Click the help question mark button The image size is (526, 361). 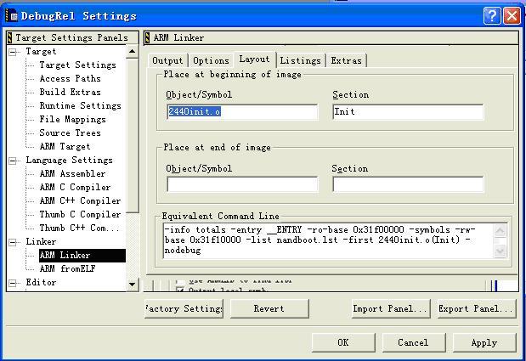(x=492, y=16)
